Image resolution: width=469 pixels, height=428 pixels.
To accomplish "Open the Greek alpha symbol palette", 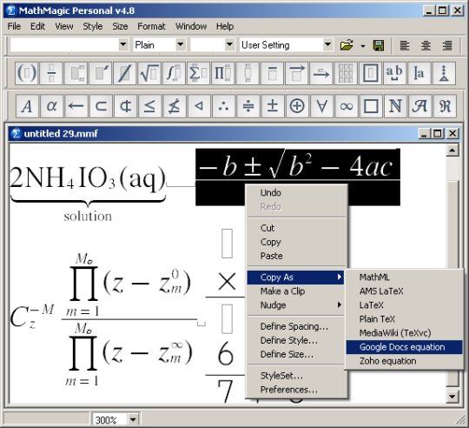I will pos(52,106).
